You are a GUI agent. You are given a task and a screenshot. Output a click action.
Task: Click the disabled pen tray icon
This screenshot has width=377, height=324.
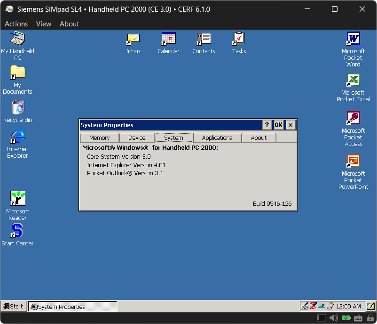pos(313,306)
